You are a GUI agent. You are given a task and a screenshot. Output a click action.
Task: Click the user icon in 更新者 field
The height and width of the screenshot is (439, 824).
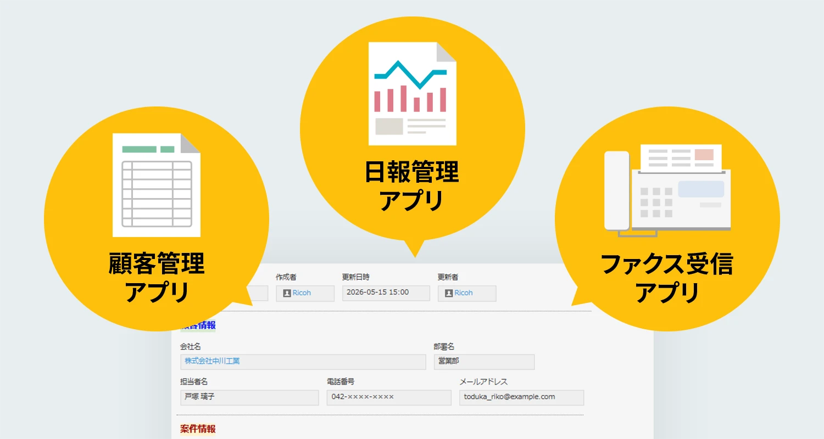tap(448, 293)
